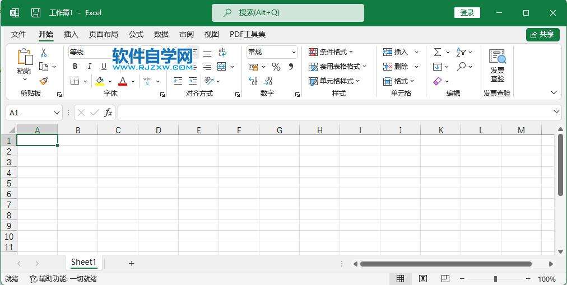Click the 删除 cells icon
This screenshot has width=567, height=285.
click(388, 67)
